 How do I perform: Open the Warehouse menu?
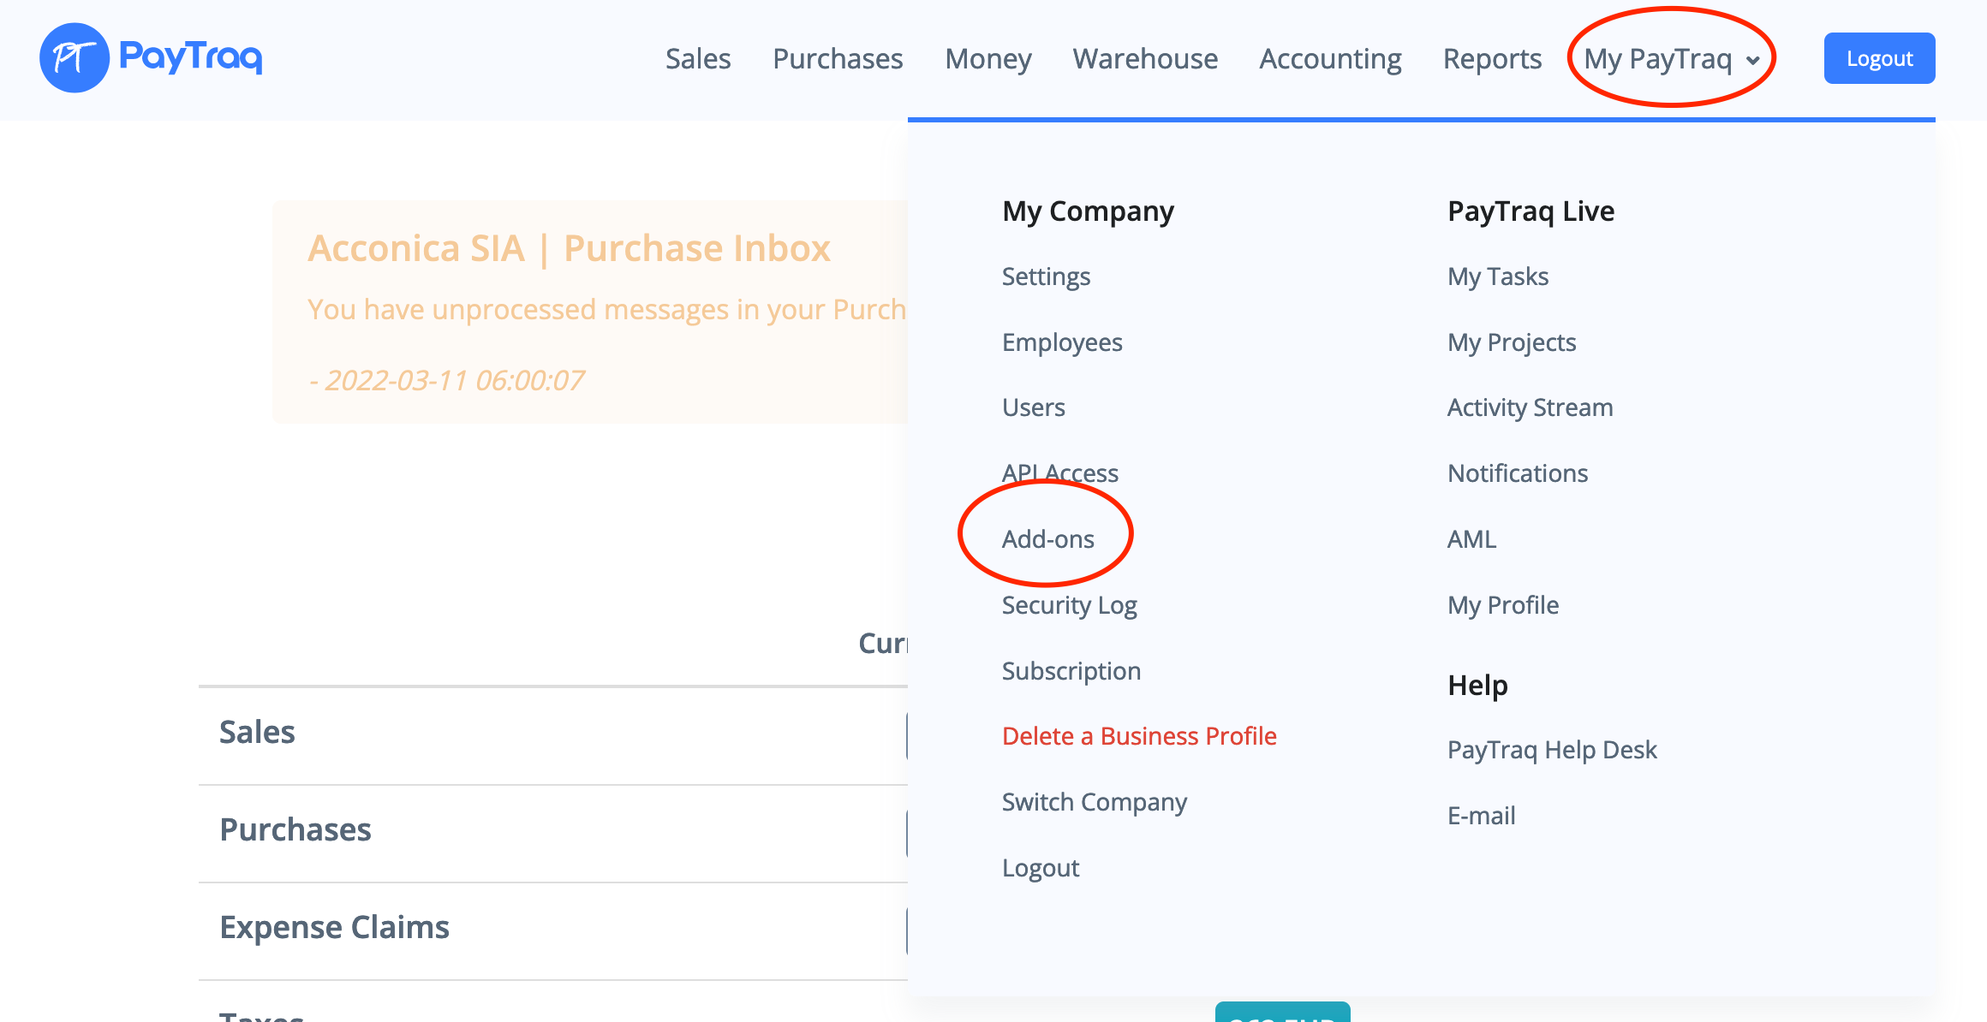tap(1144, 58)
